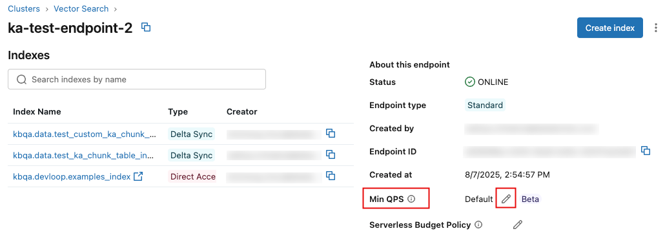Click Delta Sync tag in test_ka_chunk_table row
The height and width of the screenshot is (240, 665).
click(x=191, y=155)
